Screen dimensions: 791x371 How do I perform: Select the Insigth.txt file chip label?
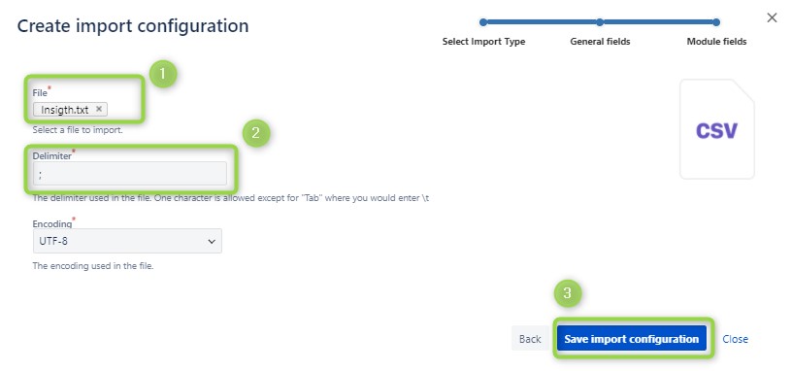(65, 110)
